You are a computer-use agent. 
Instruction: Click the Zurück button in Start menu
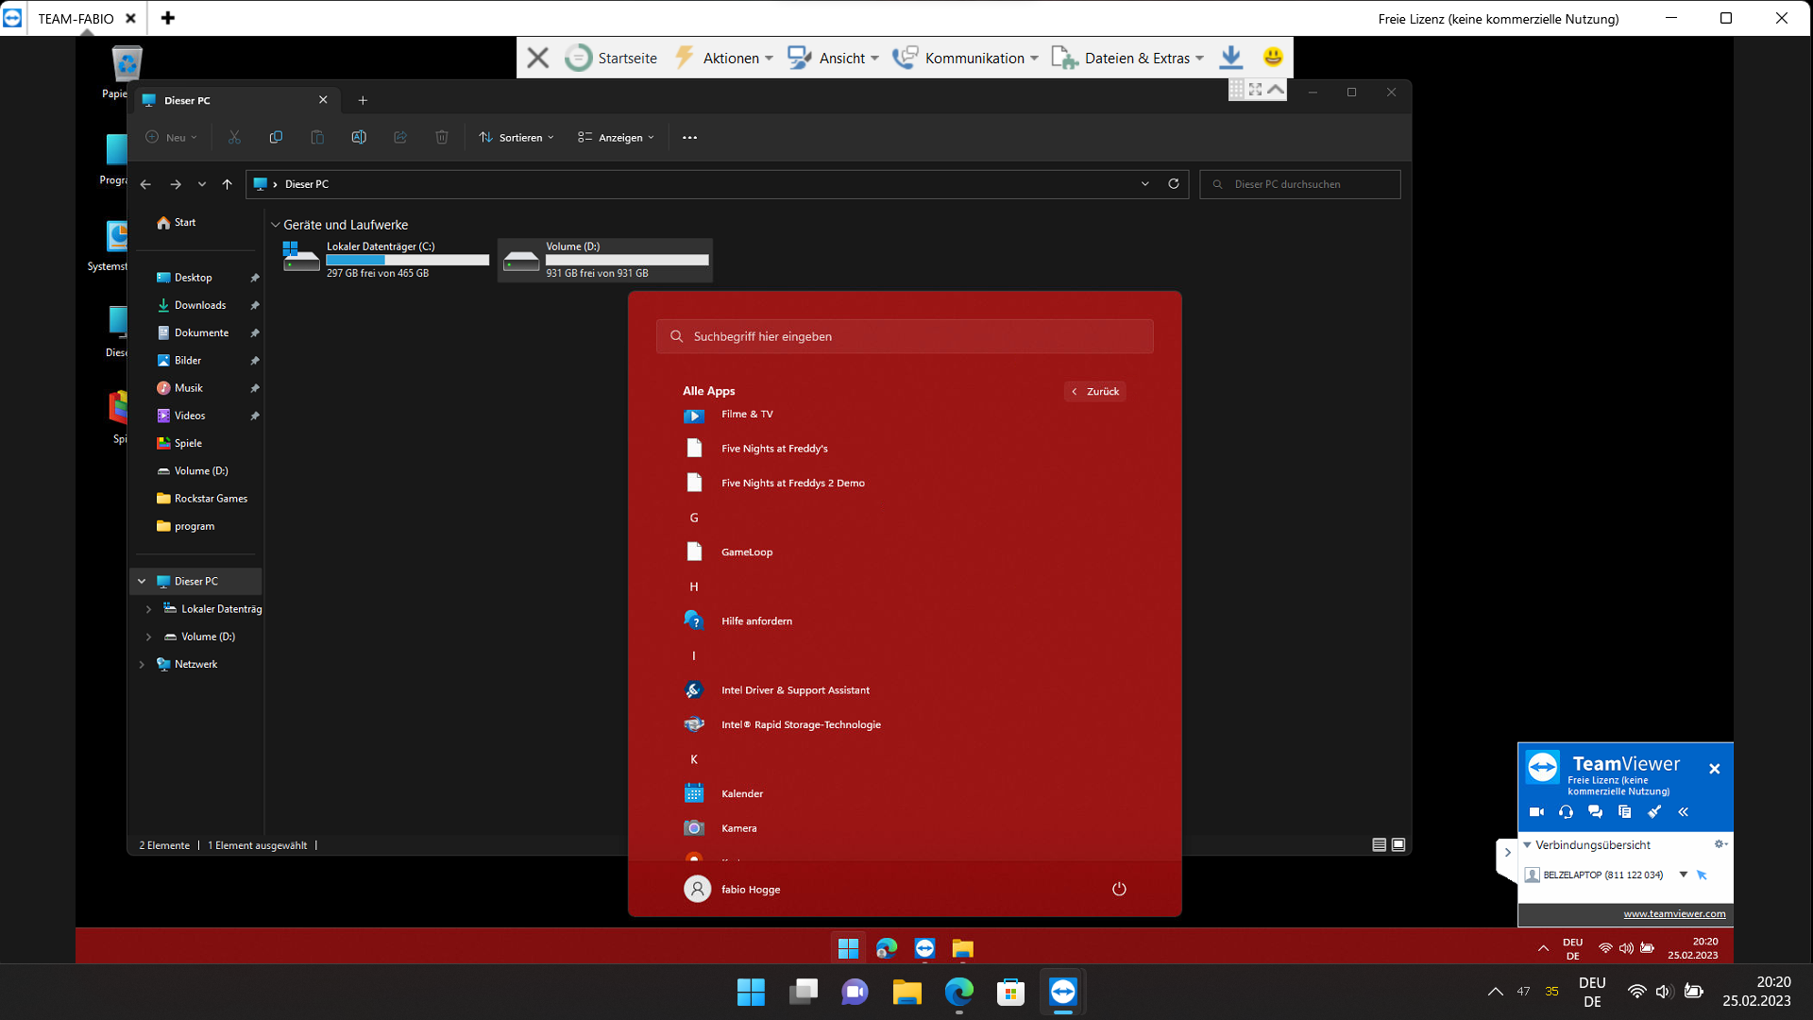pyautogui.click(x=1095, y=392)
